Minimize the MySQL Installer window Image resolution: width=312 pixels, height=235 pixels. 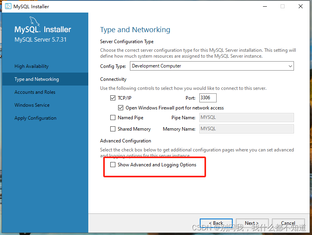pyautogui.click(x=265, y=6)
